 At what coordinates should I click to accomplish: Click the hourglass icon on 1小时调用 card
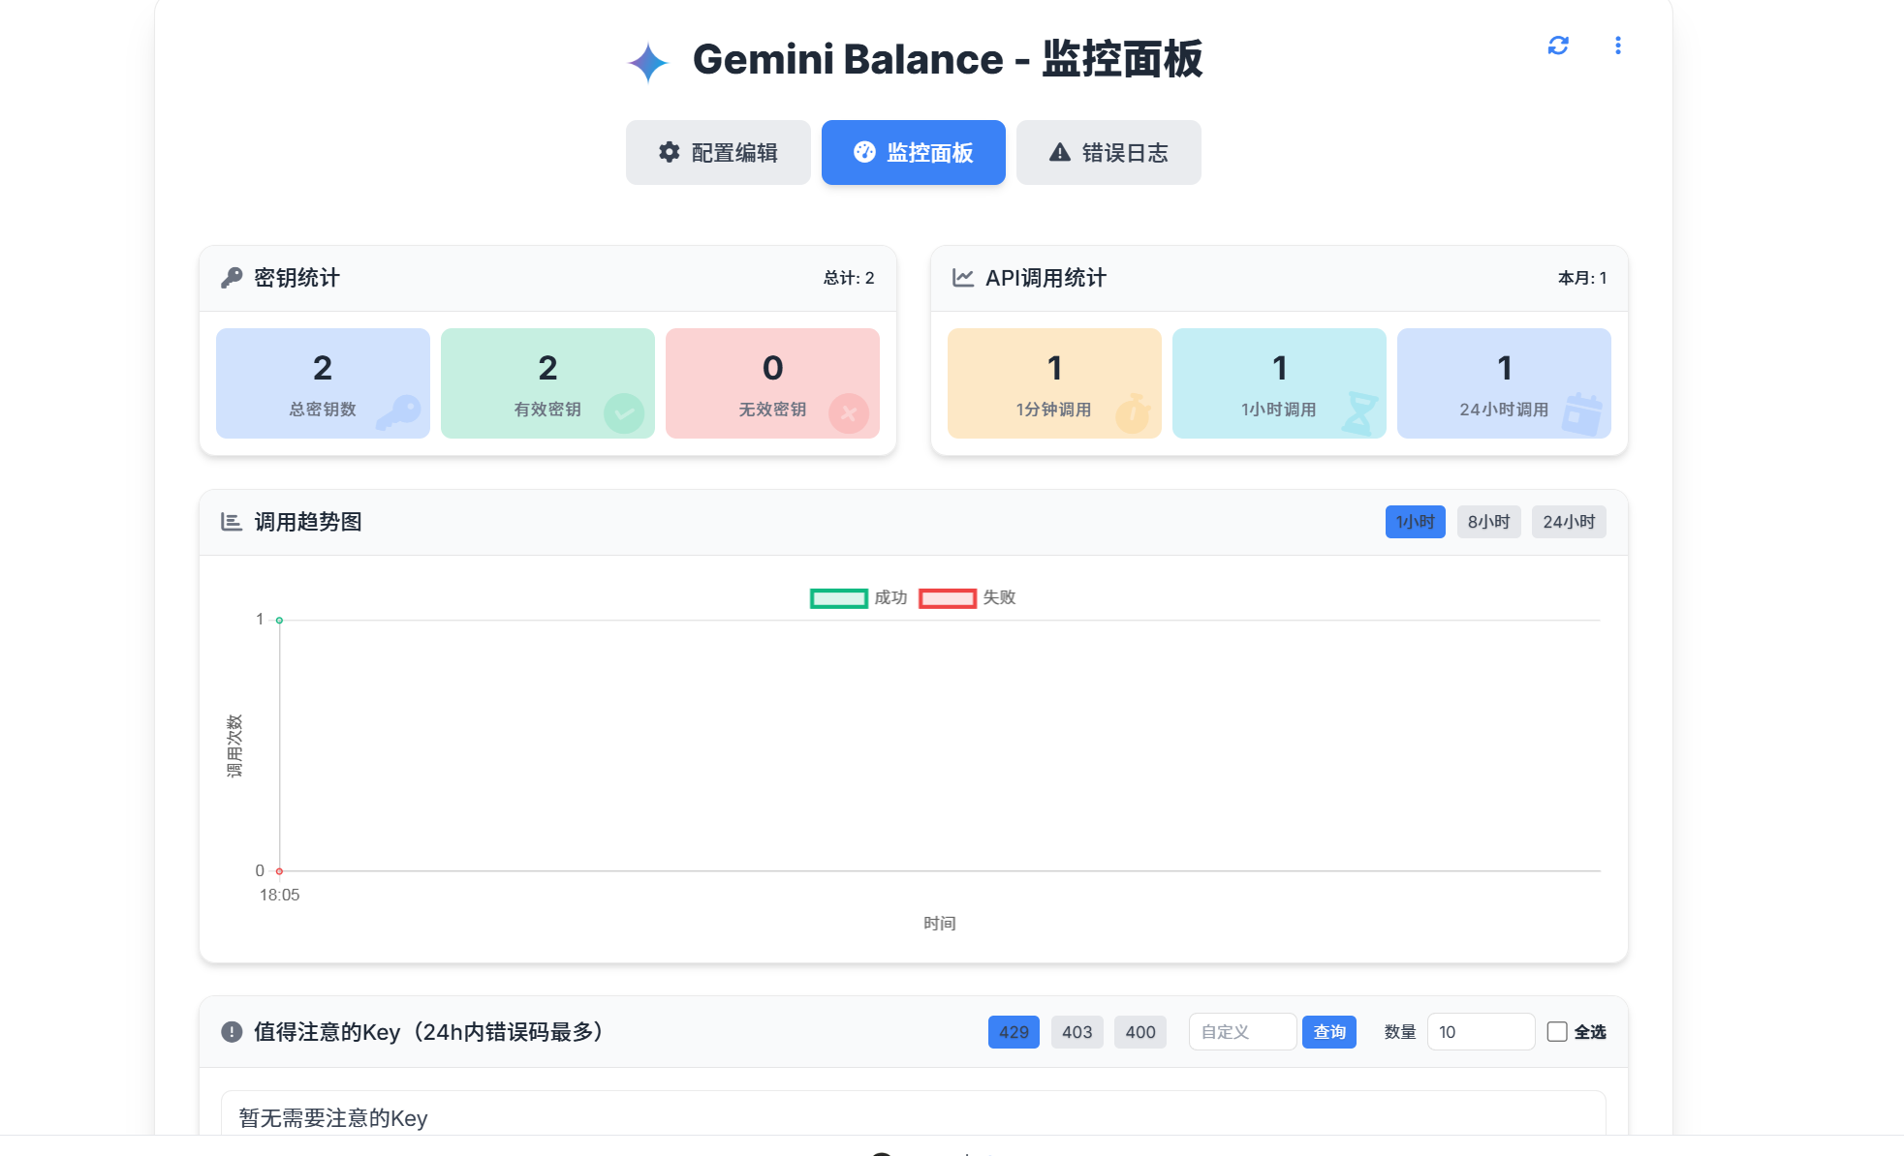pyautogui.click(x=1359, y=413)
